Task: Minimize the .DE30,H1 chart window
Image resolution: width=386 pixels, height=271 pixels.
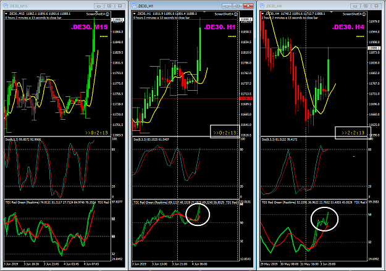Action: pos(227,6)
